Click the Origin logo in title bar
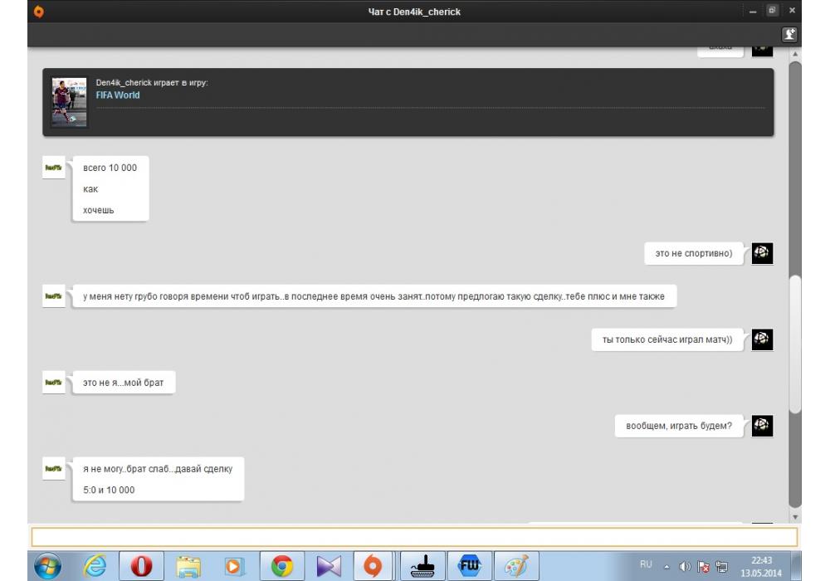The width and height of the screenshot is (830, 581). tap(38, 12)
